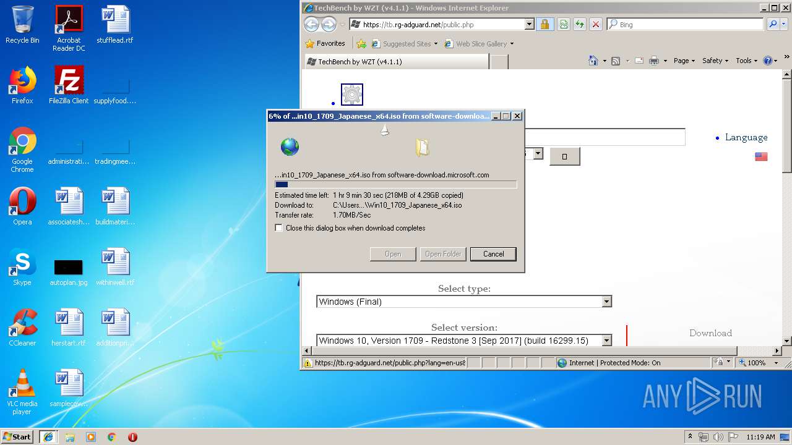Cancel the ISO download
The width and height of the screenshot is (792, 445).
click(493, 254)
